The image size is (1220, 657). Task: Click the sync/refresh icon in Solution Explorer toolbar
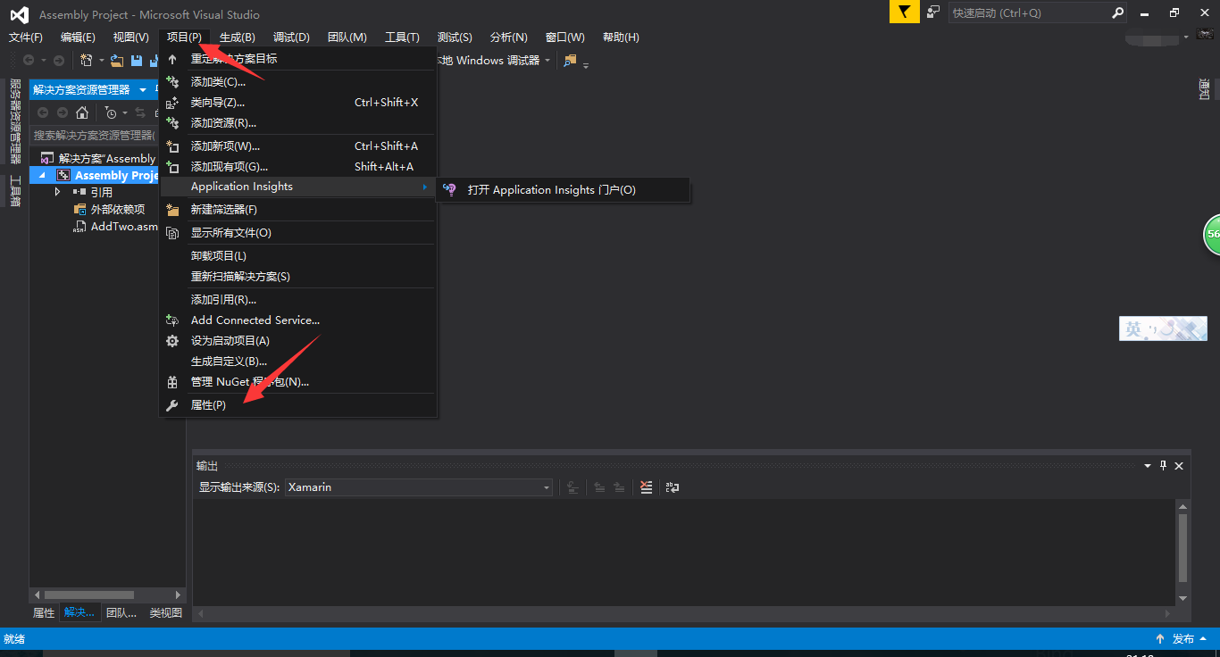pos(140,112)
